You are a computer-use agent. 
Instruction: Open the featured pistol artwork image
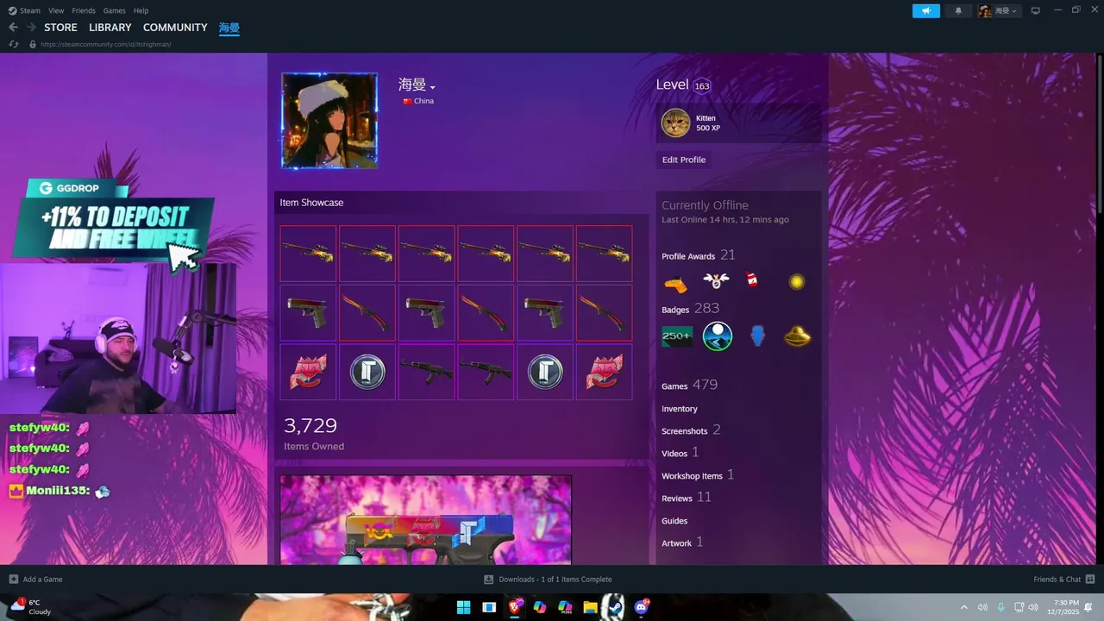(x=426, y=520)
